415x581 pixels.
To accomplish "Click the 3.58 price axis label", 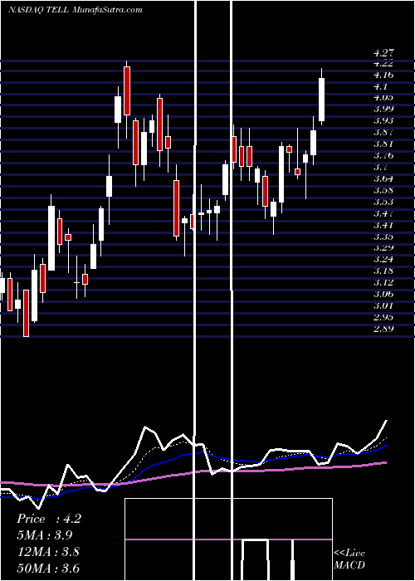I will (383, 190).
